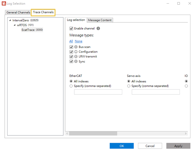The image size is (194, 153).
Task: Collapse the IntervalZero tree node
Action: click(10, 20)
